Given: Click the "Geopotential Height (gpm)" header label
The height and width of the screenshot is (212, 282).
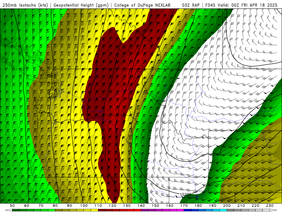Looking at the screenshot, I should click(x=81, y=5).
